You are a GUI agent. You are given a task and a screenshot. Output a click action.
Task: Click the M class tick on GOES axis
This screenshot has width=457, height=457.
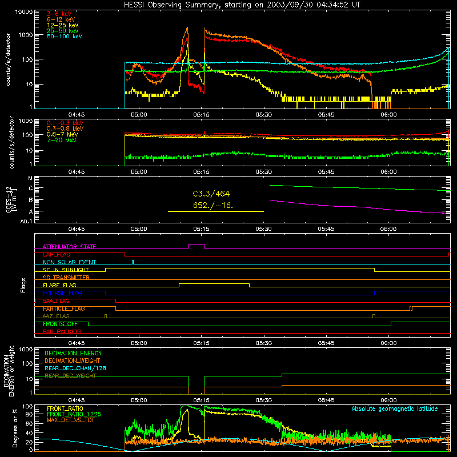(30, 178)
